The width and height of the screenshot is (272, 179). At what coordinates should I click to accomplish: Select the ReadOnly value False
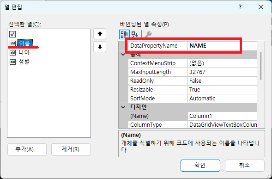point(222,81)
